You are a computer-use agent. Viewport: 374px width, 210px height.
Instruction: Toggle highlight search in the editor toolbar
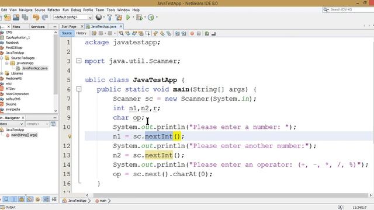click(141, 34)
